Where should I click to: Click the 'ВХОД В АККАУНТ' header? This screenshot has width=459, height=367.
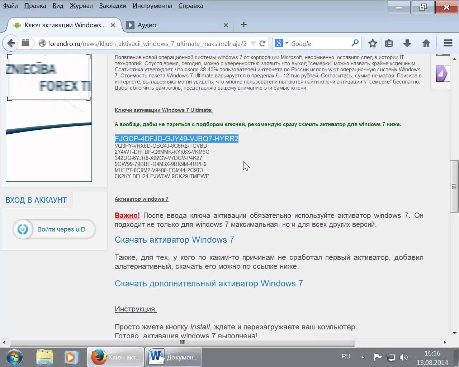pyautogui.click(x=36, y=200)
